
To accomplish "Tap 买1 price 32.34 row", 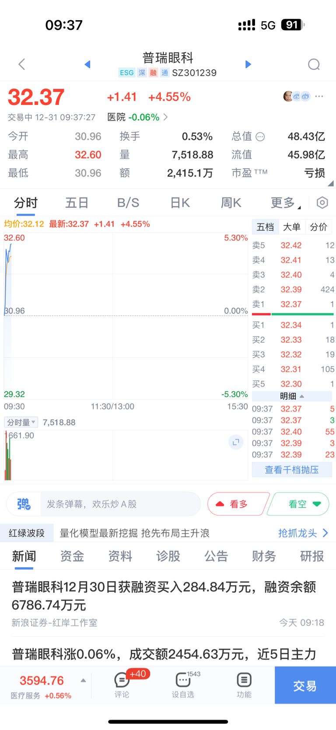I will point(293,325).
